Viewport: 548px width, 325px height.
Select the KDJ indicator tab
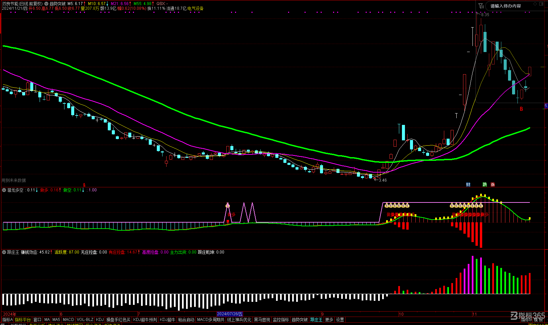100,320
